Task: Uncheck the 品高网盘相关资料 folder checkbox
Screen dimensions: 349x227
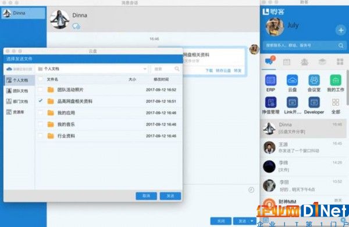Action: click(x=40, y=101)
